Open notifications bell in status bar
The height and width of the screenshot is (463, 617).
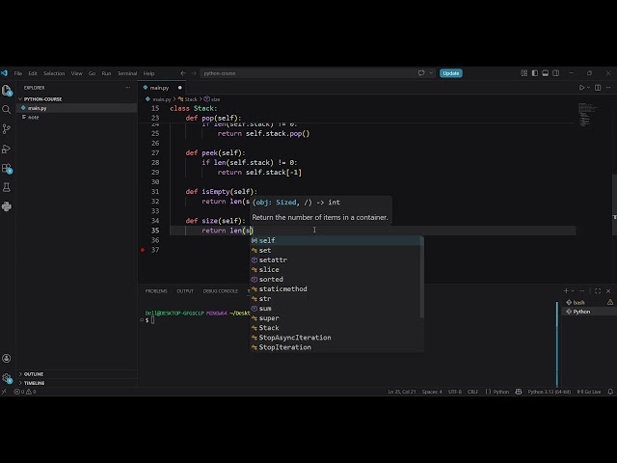[x=610, y=392]
